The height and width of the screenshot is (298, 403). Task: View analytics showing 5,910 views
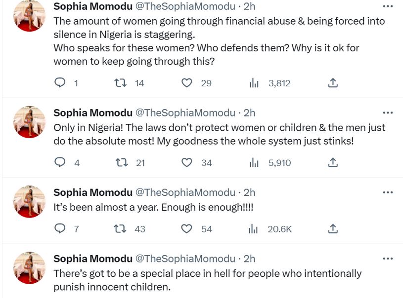254,162
